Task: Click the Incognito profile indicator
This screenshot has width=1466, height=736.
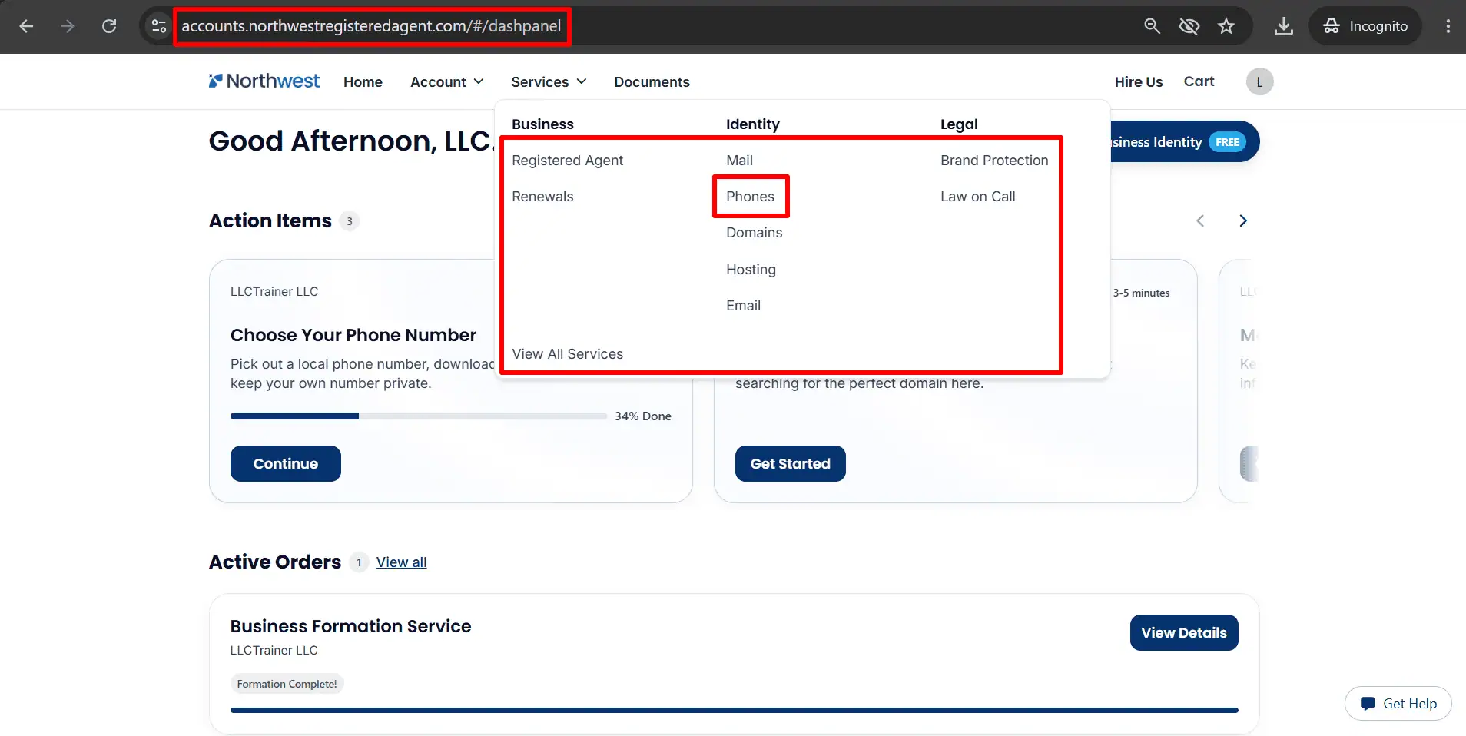Action: 1365,26
